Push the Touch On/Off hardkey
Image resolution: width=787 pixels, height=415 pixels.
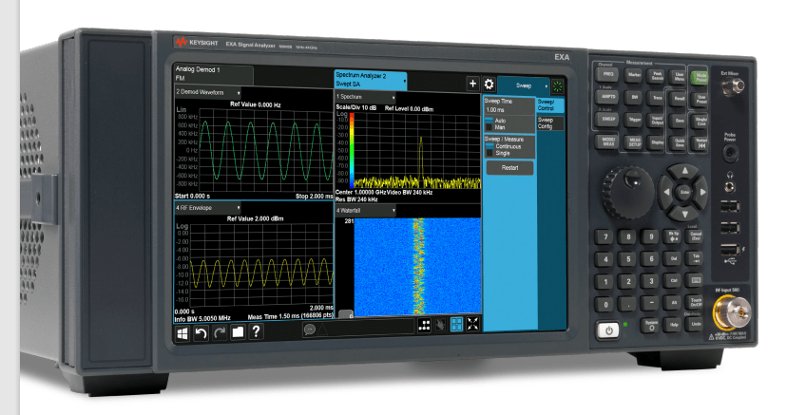click(696, 303)
